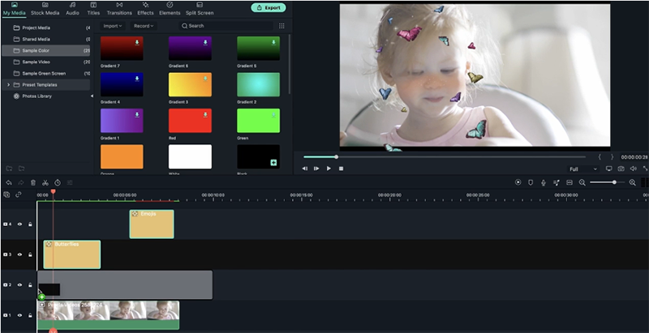Select the Red color swatch
Image resolution: width=649 pixels, height=333 pixels.
coord(190,121)
